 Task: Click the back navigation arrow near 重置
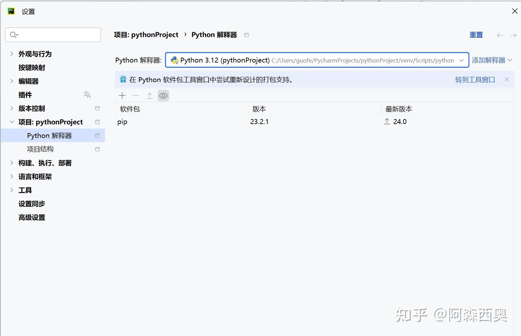click(x=500, y=35)
